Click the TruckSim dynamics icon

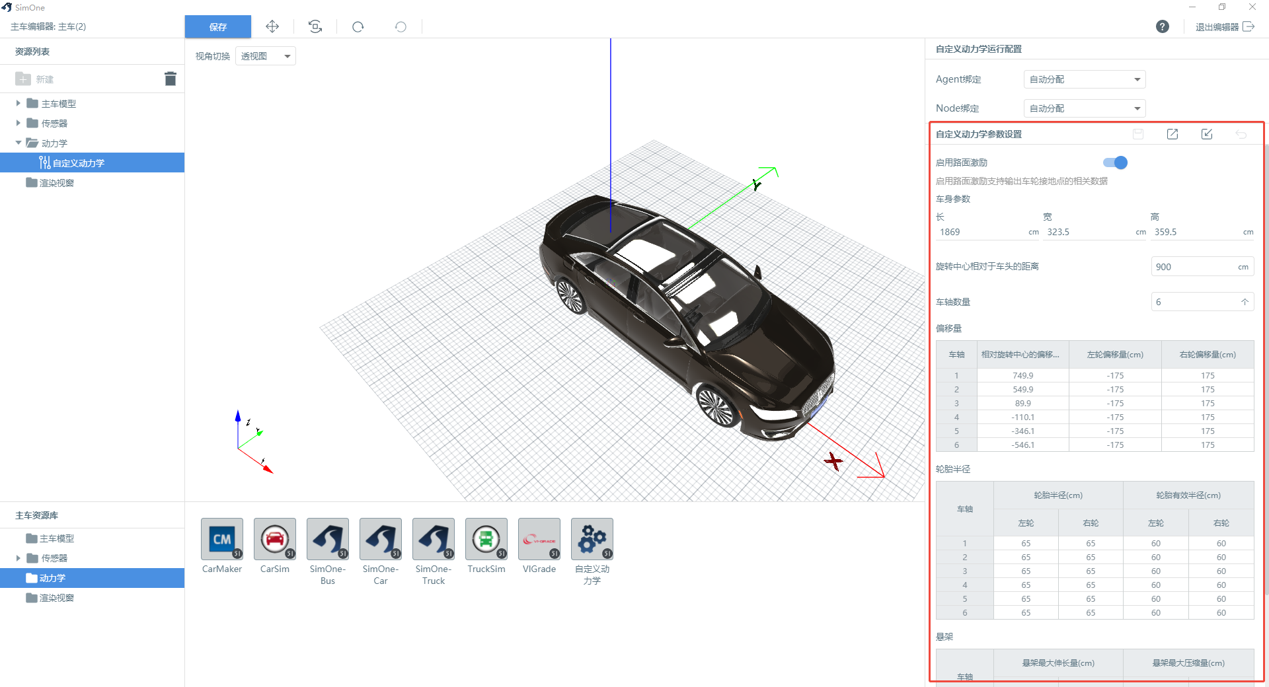click(x=486, y=539)
